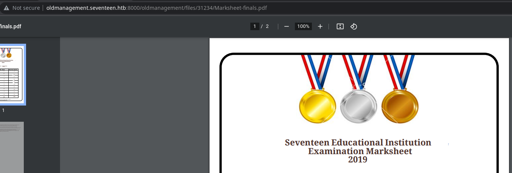Click the 100% zoom level field
The image size is (512, 173).
[x=303, y=26]
